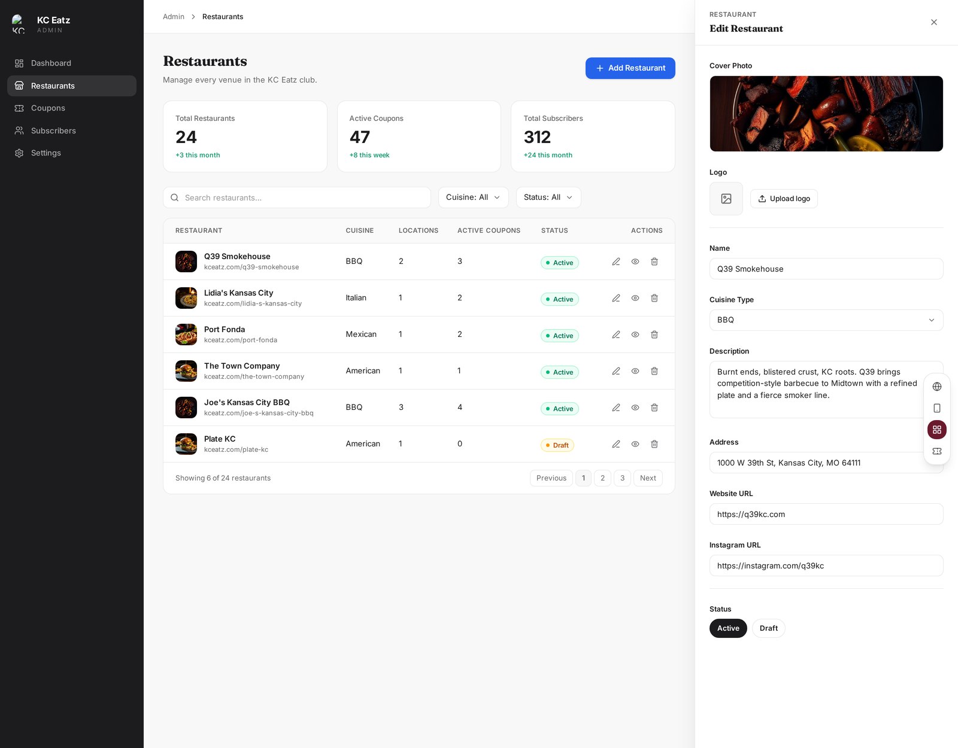Close the Edit Restaurant panel

tap(934, 22)
